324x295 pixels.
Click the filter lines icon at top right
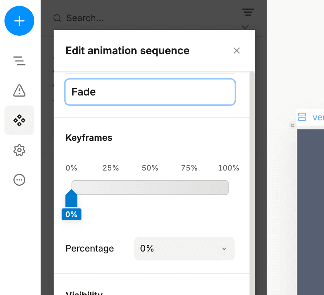coord(248,12)
